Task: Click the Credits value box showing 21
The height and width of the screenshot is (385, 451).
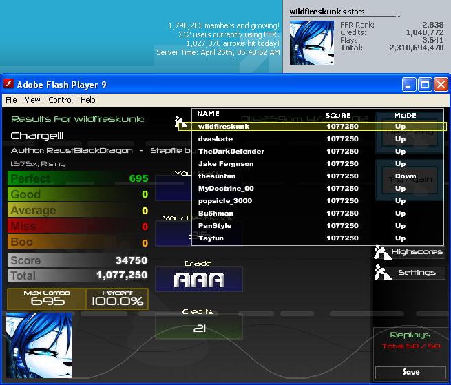Action: pyautogui.click(x=199, y=326)
